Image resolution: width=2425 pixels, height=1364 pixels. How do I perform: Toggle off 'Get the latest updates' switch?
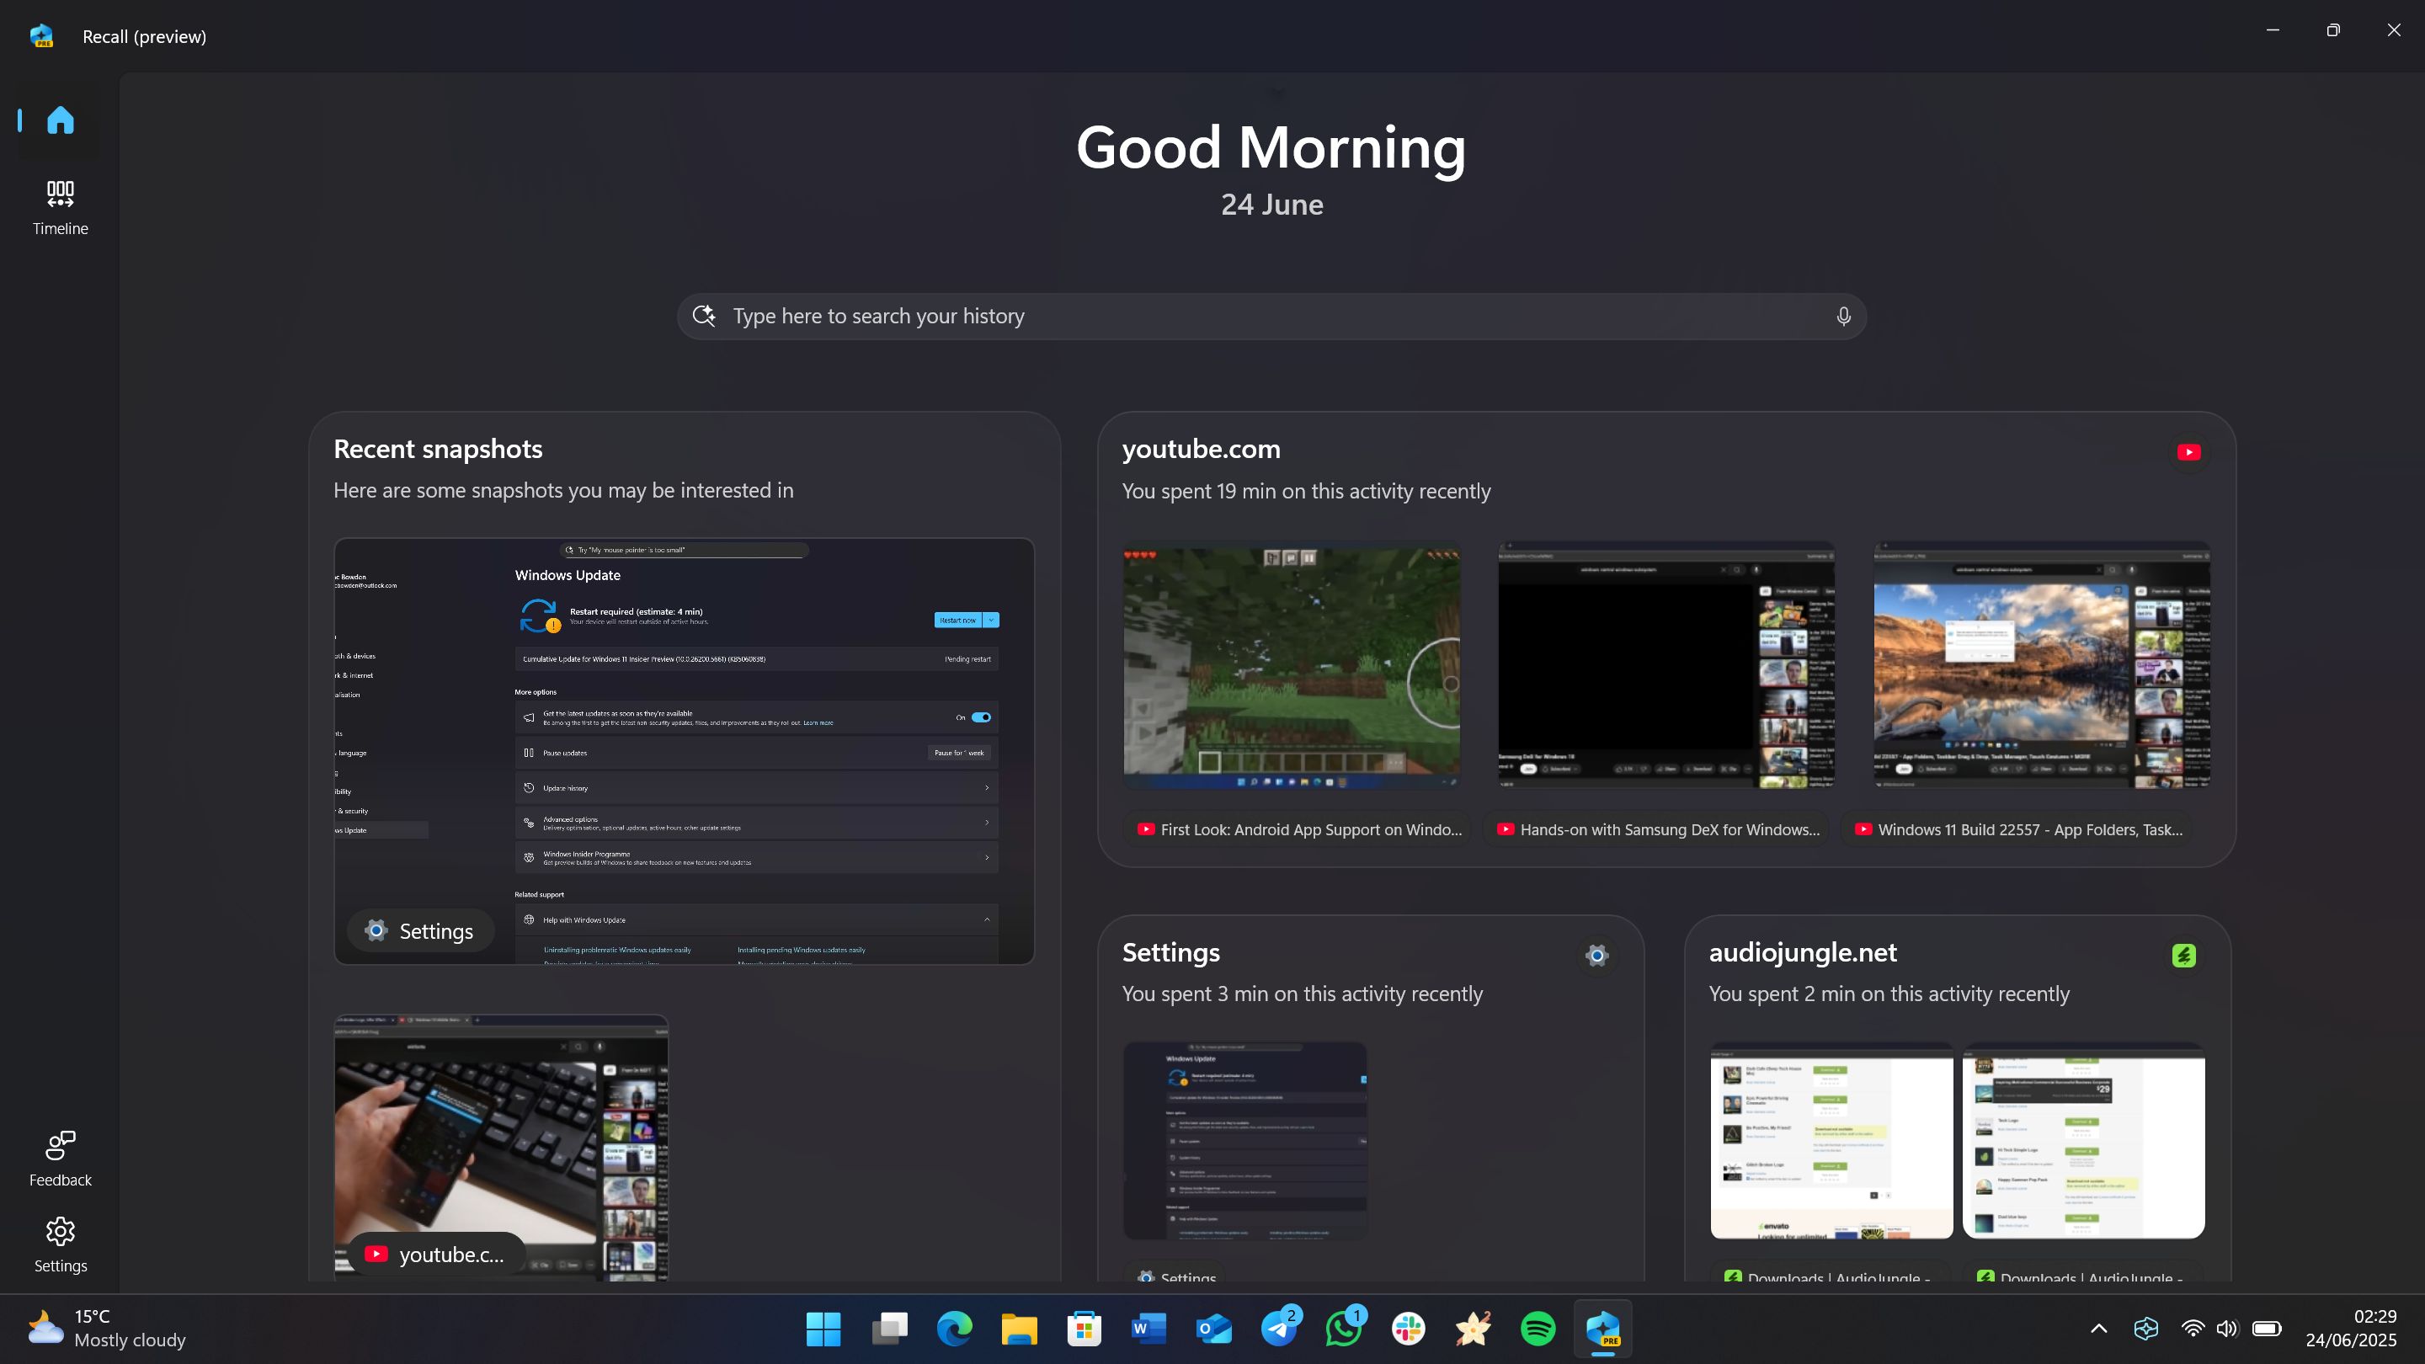(982, 717)
